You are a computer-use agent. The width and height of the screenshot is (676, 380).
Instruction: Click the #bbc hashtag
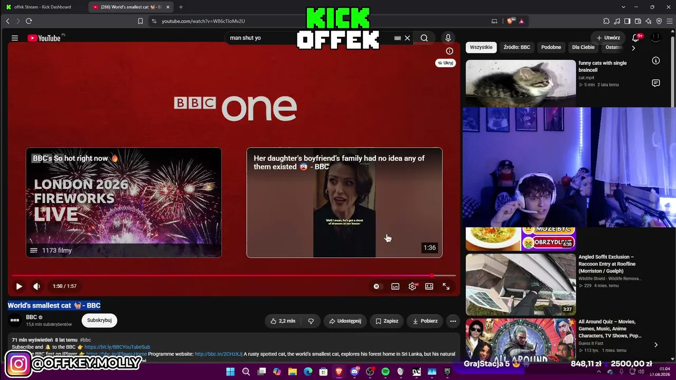[85, 340]
